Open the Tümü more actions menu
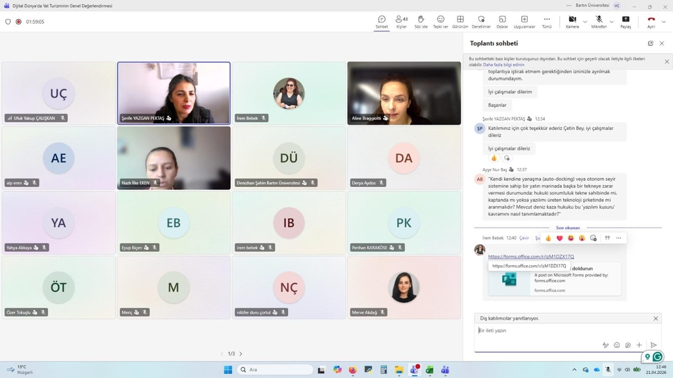Viewport: 673px width, 378px height. pos(546,22)
